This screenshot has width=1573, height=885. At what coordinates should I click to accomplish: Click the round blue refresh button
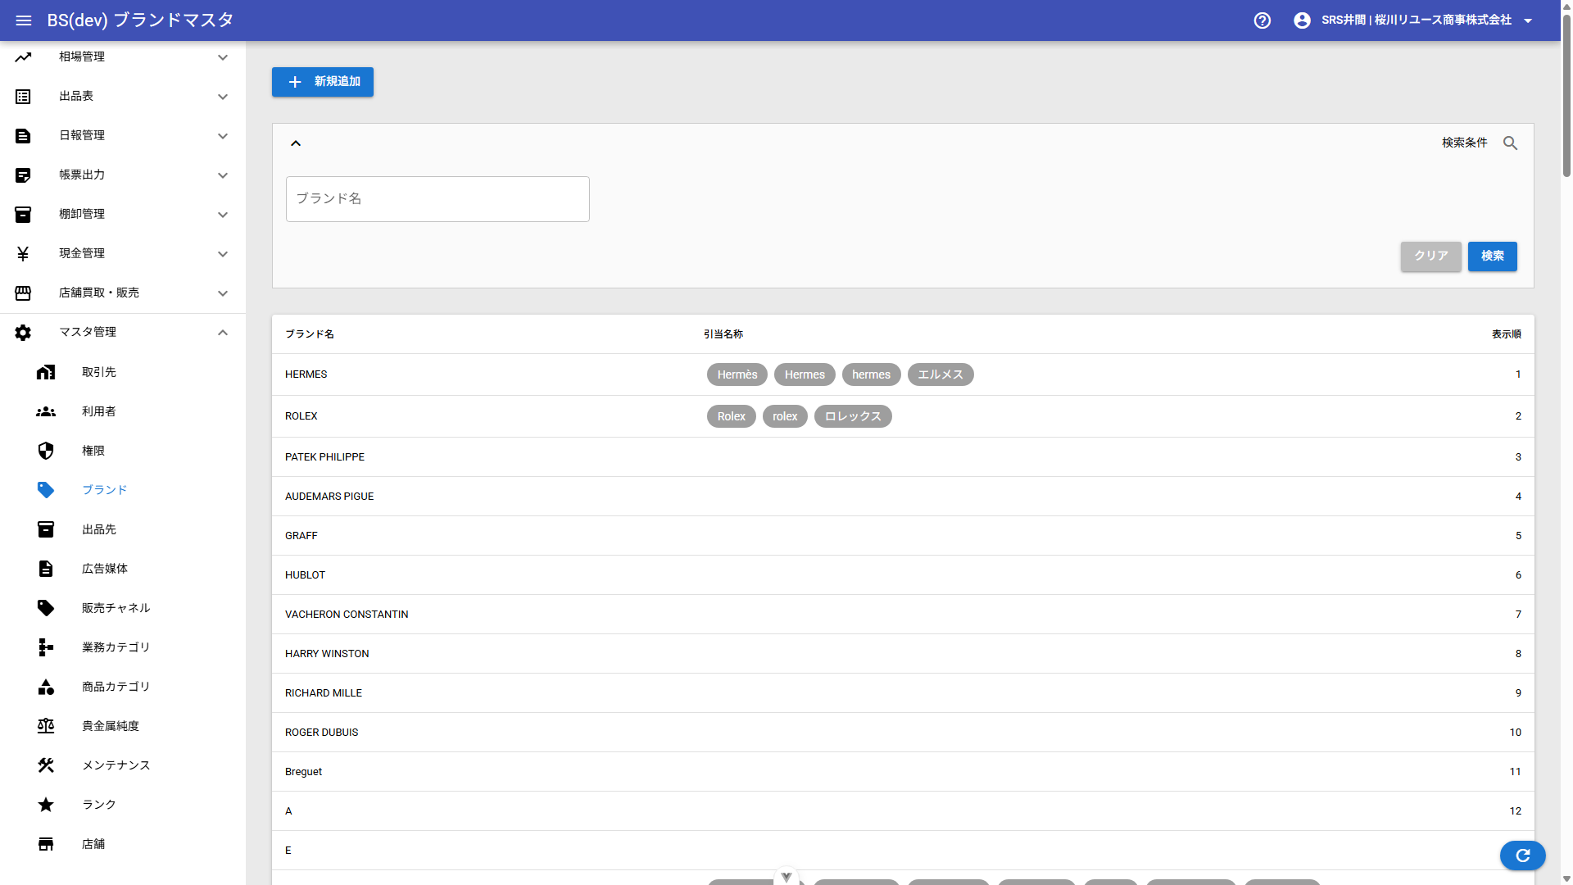1522,855
